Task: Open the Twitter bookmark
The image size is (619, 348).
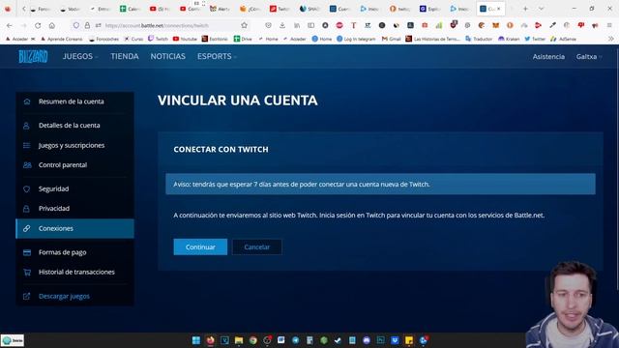Action: [x=535, y=39]
